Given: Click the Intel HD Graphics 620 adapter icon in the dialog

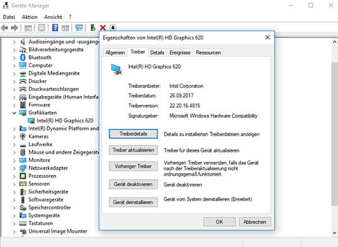Looking at the screenshot, I should (x=116, y=70).
